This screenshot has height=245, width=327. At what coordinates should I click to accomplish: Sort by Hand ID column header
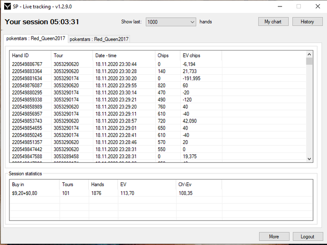click(x=30, y=56)
